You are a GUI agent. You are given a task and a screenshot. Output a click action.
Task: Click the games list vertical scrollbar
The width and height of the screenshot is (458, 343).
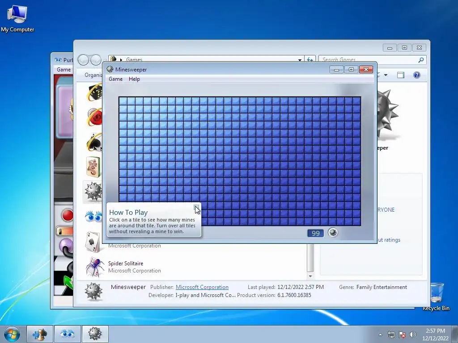310,258
